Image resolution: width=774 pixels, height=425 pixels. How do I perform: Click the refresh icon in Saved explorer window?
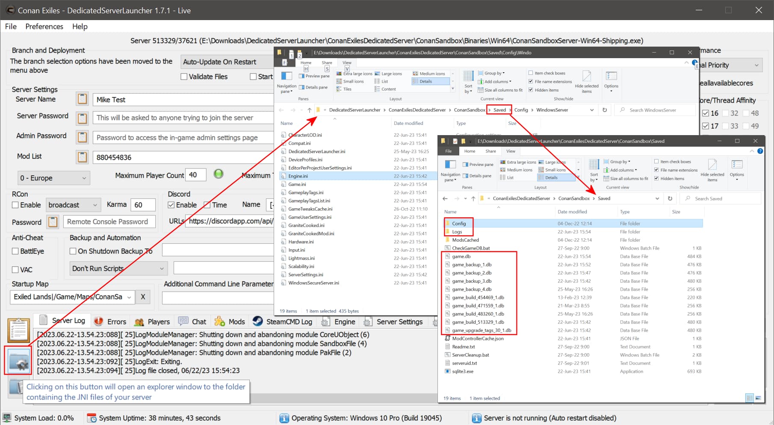tap(670, 198)
